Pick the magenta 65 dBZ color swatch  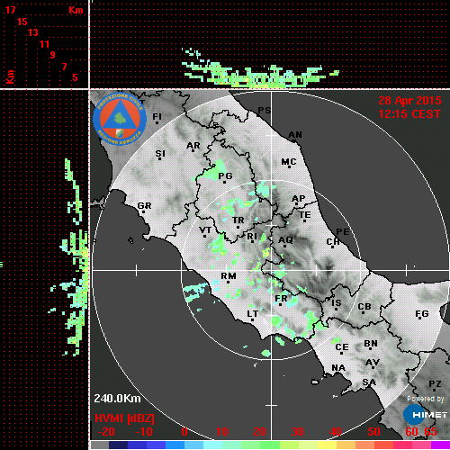440,445
